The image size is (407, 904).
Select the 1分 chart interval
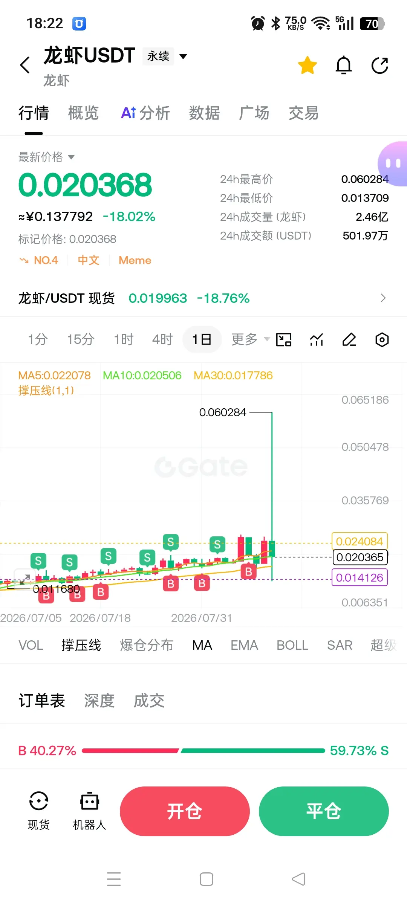coord(38,339)
